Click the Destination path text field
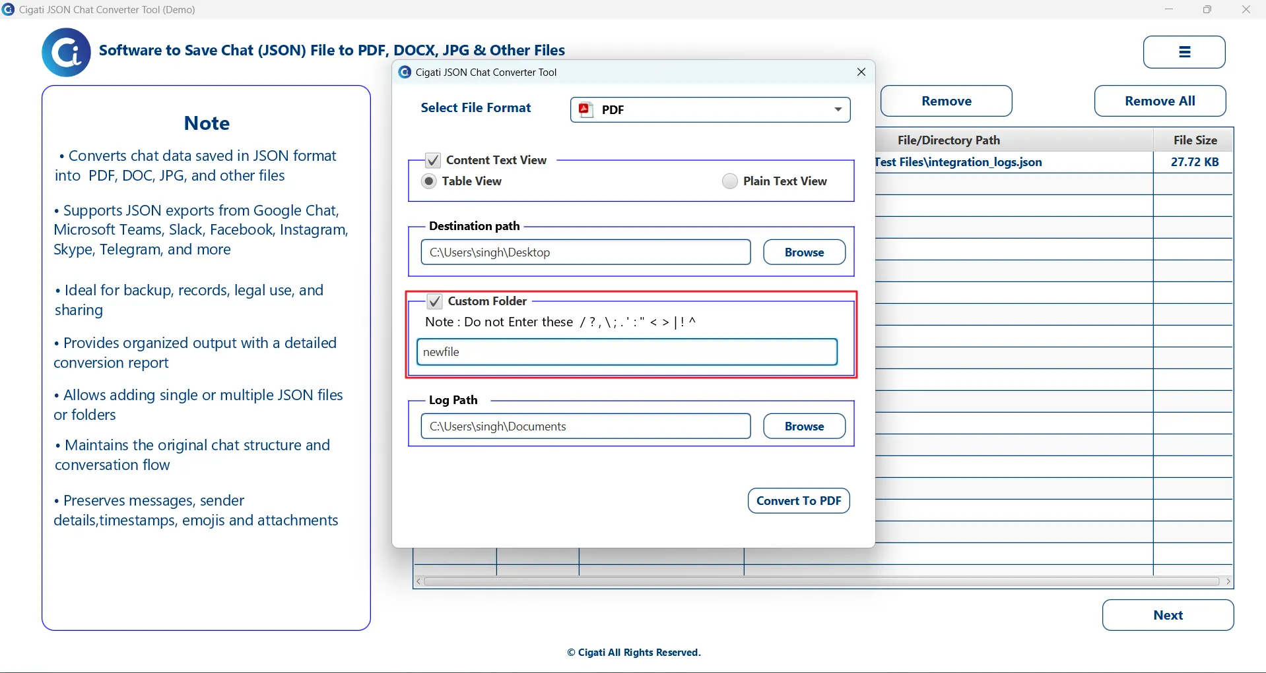This screenshot has width=1266, height=673. click(585, 252)
